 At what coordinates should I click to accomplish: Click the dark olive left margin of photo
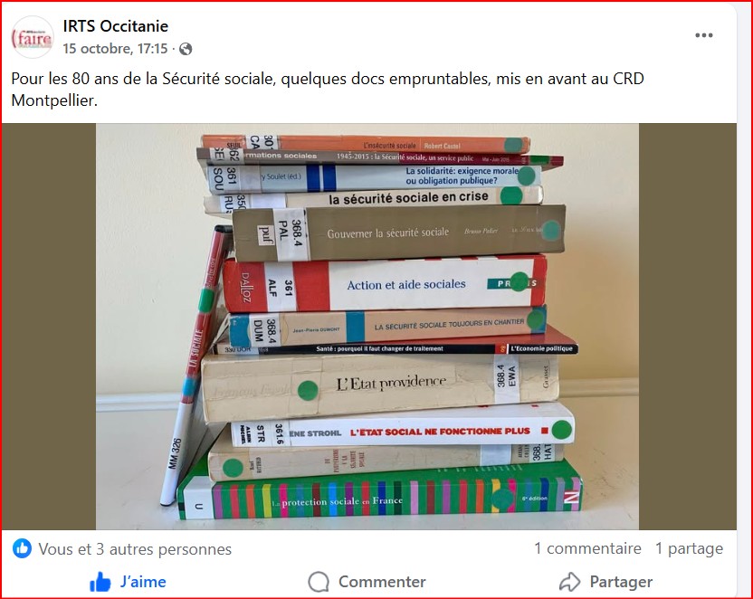(x=49, y=327)
